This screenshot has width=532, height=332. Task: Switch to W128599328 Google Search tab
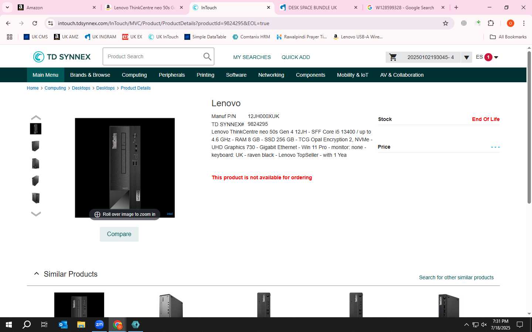pos(406,7)
